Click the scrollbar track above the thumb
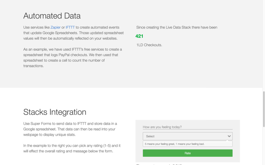The width and height of the screenshot is (265, 165). (264, 45)
